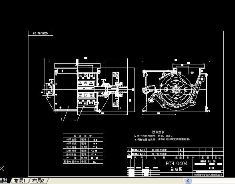Open the 布局2 layout tab
This screenshot has width=235, height=184.
click(38, 181)
